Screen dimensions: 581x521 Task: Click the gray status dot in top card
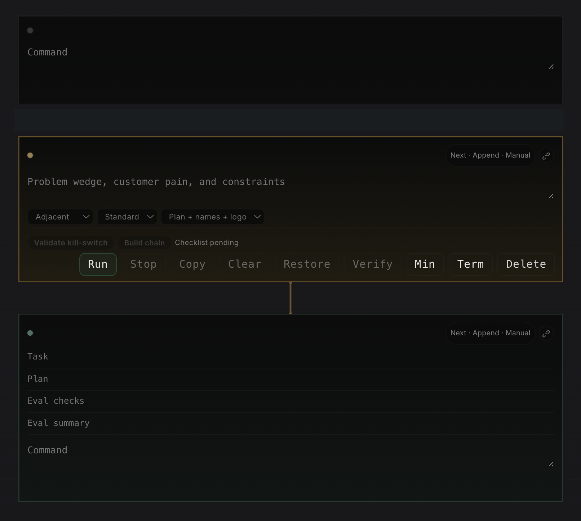pyautogui.click(x=30, y=31)
